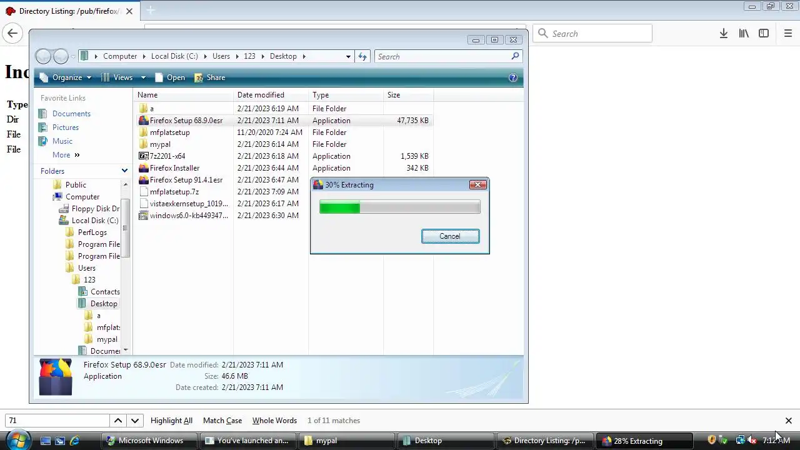Click find bar text field containing 71
This screenshot has width=800, height=450.
[57, 421]
